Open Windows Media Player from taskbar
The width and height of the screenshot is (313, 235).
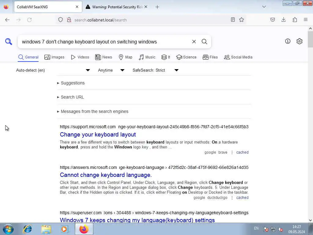pyautogui.click(x=65, y=229)
